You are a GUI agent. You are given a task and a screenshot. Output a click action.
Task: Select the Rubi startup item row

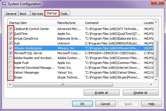(x=81, y=43)
